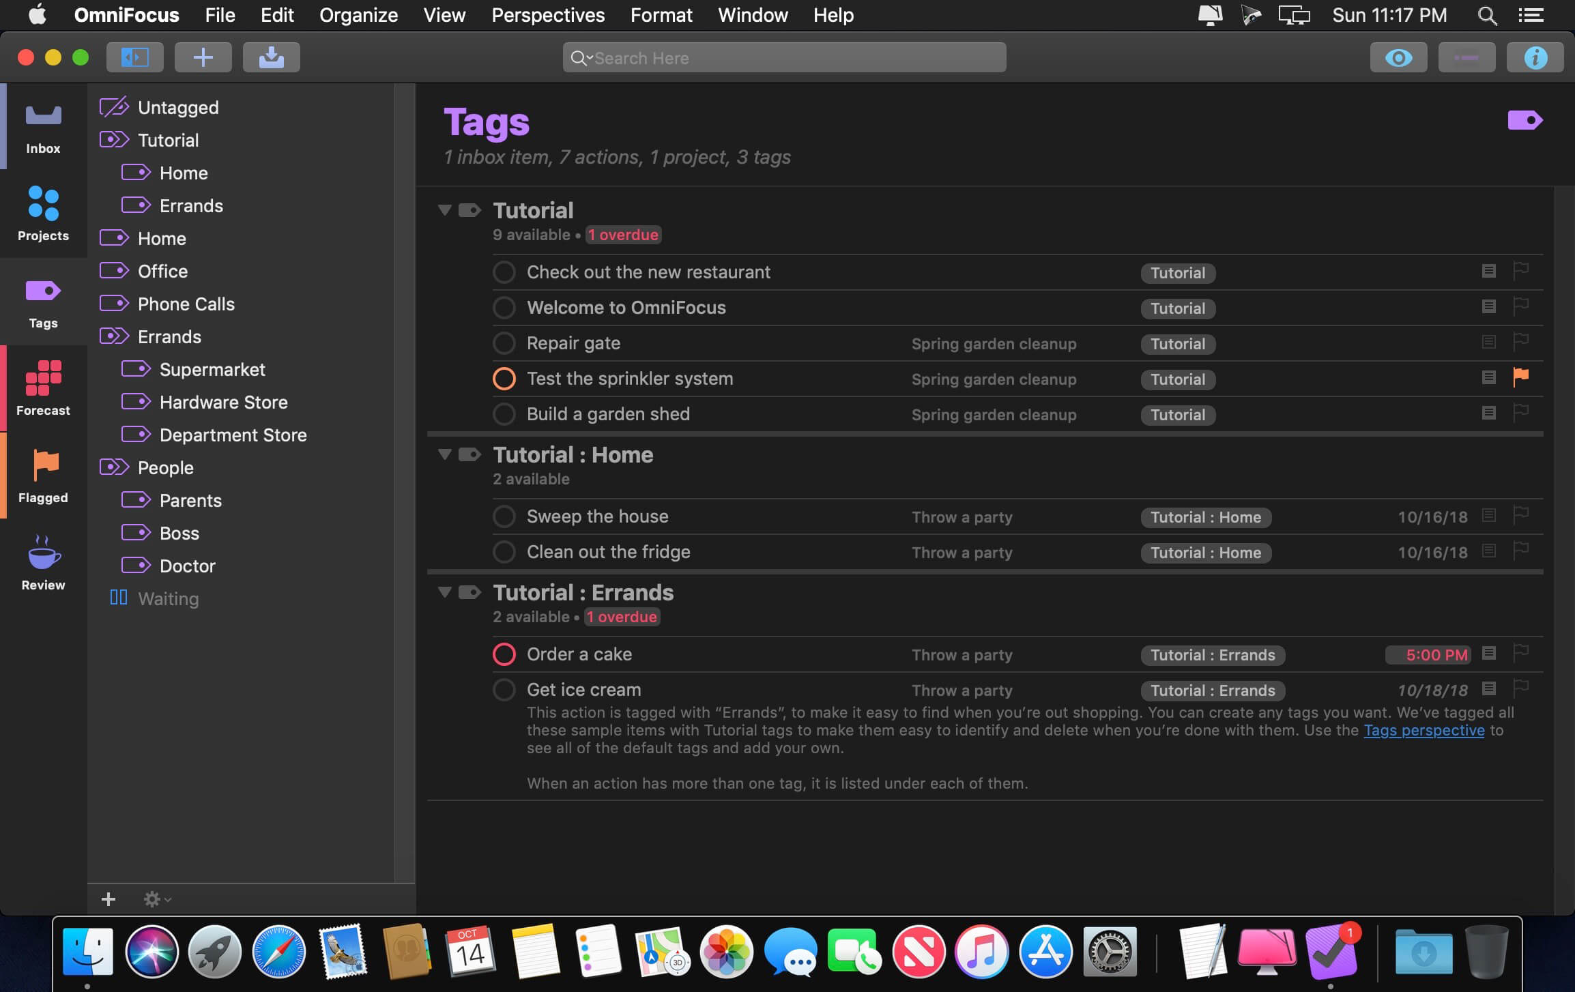Collapse the Tutorial : Errands group
This screenshot has height=992, width=1575.
coord(444,592)
